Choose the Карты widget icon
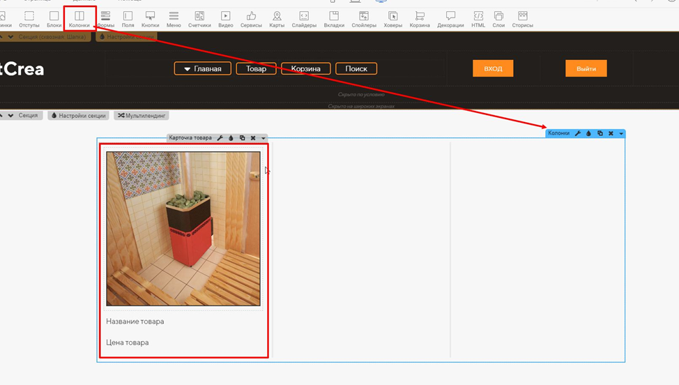The image size is (679, 385). tap(277, 20)
